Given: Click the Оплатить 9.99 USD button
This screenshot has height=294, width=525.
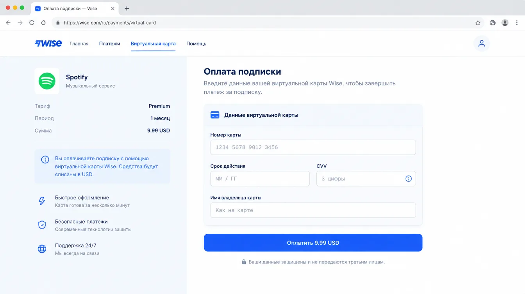Looking at the screenshot, I should click(x=313, y=243).
